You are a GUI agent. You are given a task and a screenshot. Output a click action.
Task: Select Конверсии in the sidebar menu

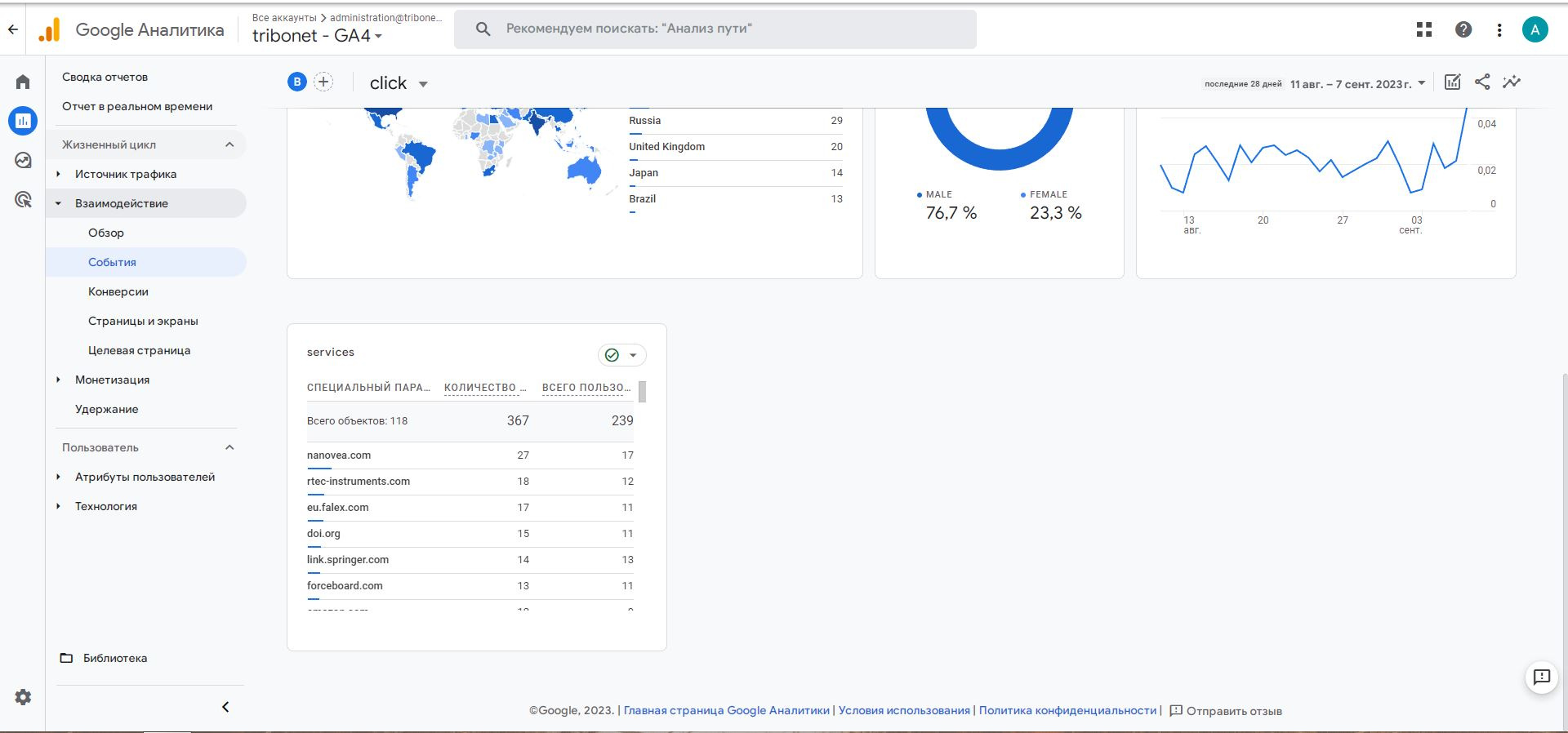pos(118,291)
